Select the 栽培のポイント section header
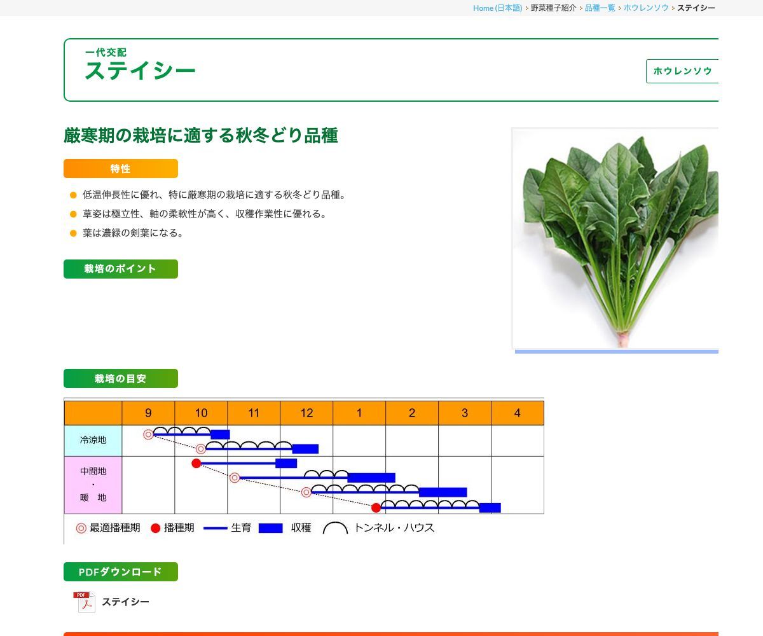The height and width of the screenshot is (636, 763). 120,269
